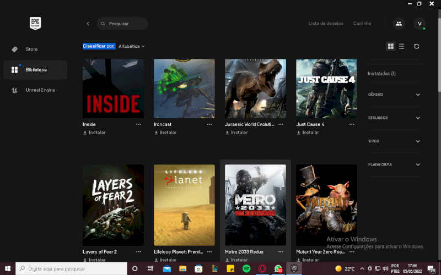Switch library to grid view
Image resolution: width=441 pixels, height=275 pixels.
[391, 47]
